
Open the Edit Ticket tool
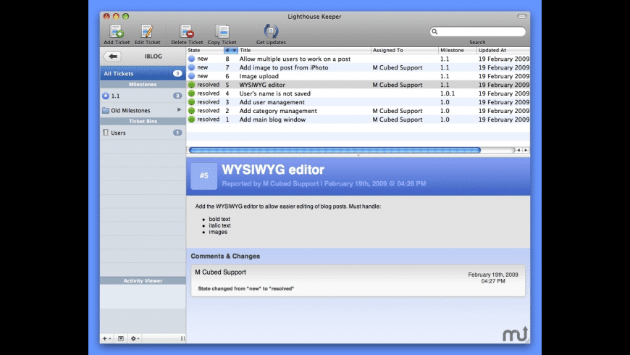[147, 31]
